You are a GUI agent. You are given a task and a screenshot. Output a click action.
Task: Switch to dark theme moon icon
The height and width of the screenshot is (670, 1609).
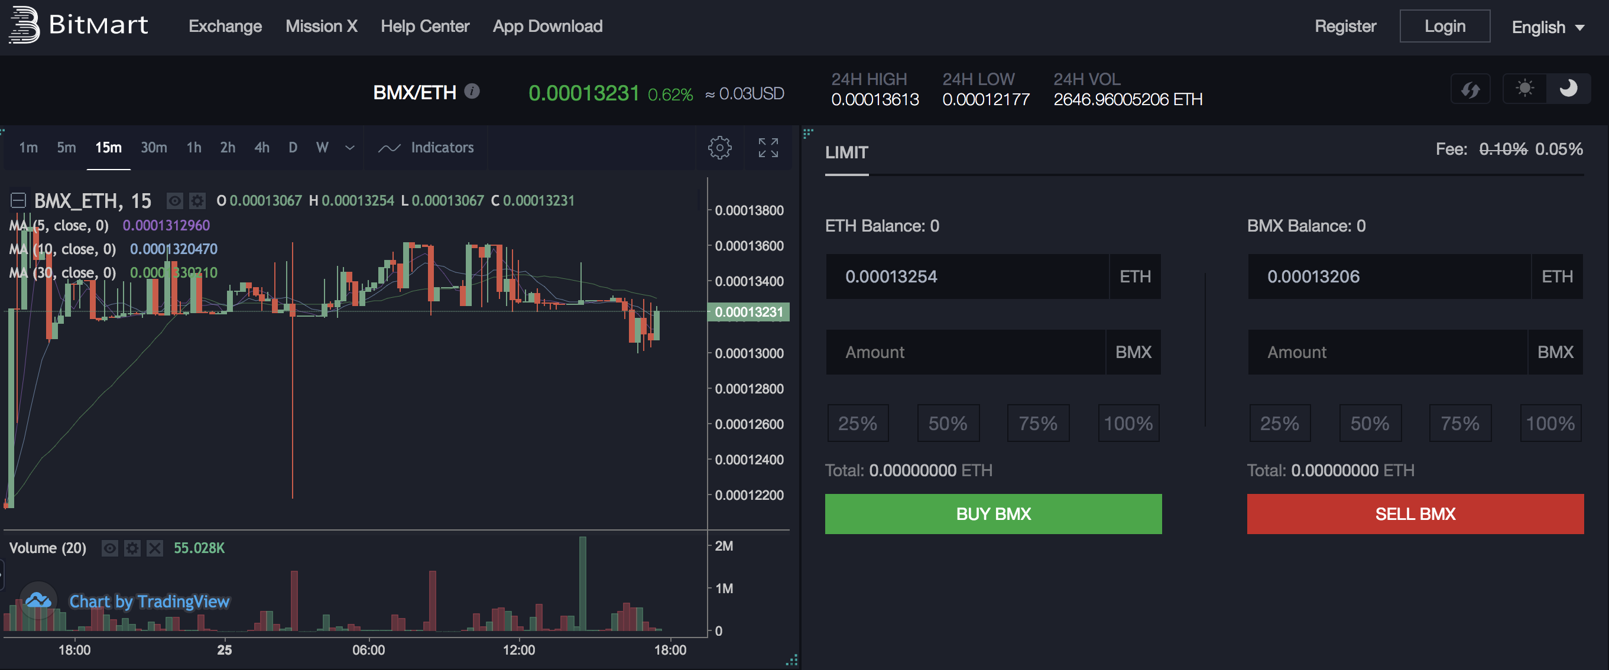1568,89
